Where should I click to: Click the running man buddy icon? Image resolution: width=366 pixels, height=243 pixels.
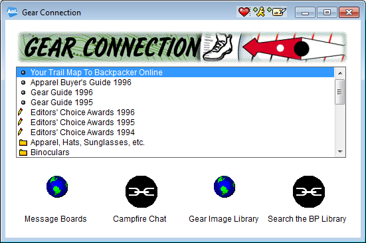click(259, 12)
